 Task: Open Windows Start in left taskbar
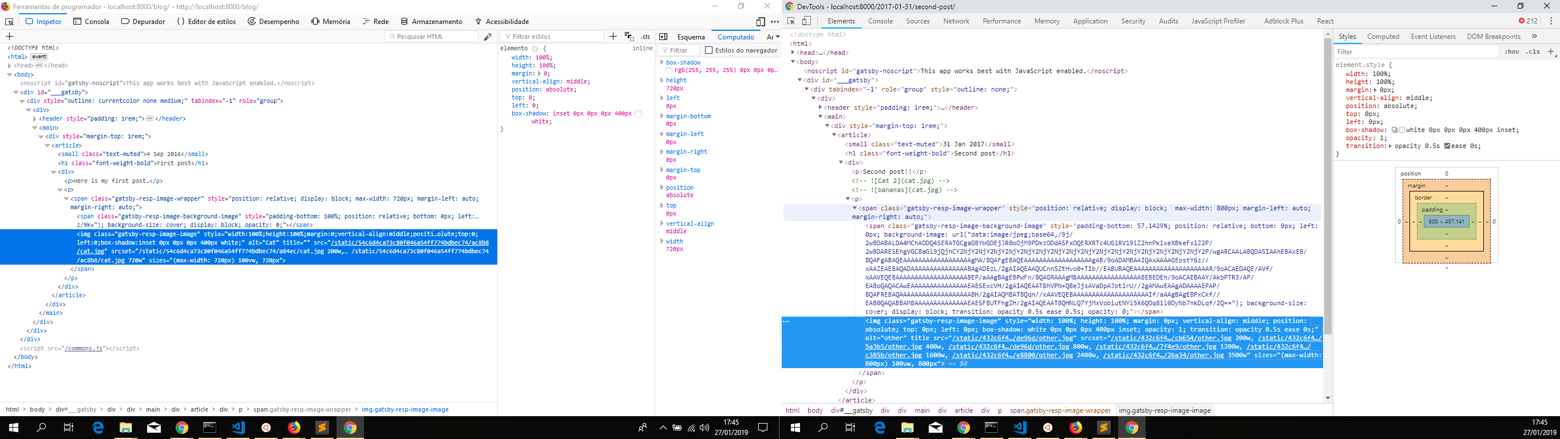tap(13, 428)
